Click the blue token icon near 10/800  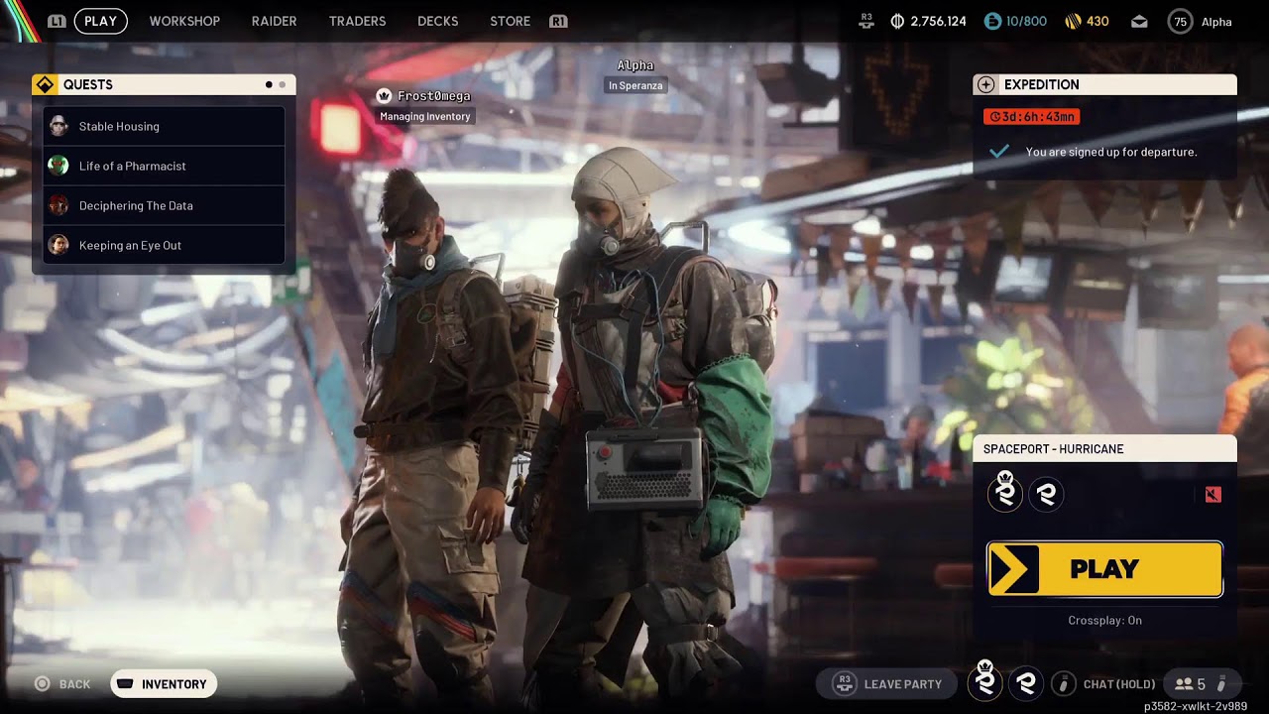coord(992,21)
